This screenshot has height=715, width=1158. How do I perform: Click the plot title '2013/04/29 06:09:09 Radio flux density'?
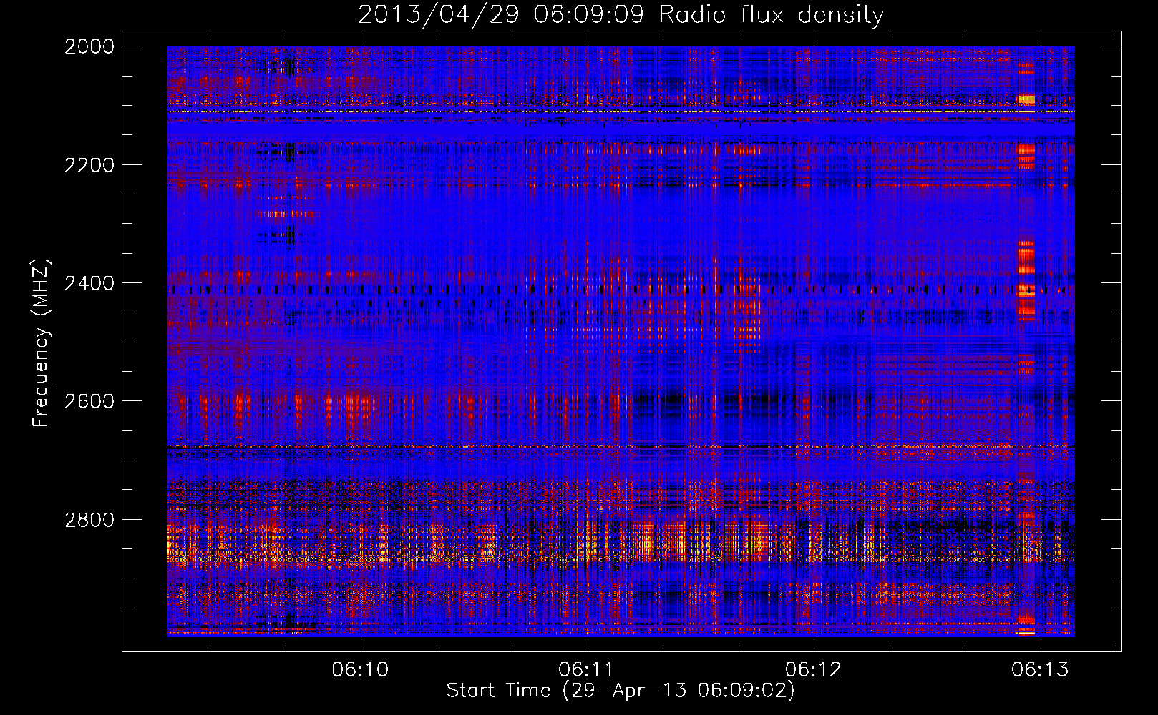[x=621, y=15]
